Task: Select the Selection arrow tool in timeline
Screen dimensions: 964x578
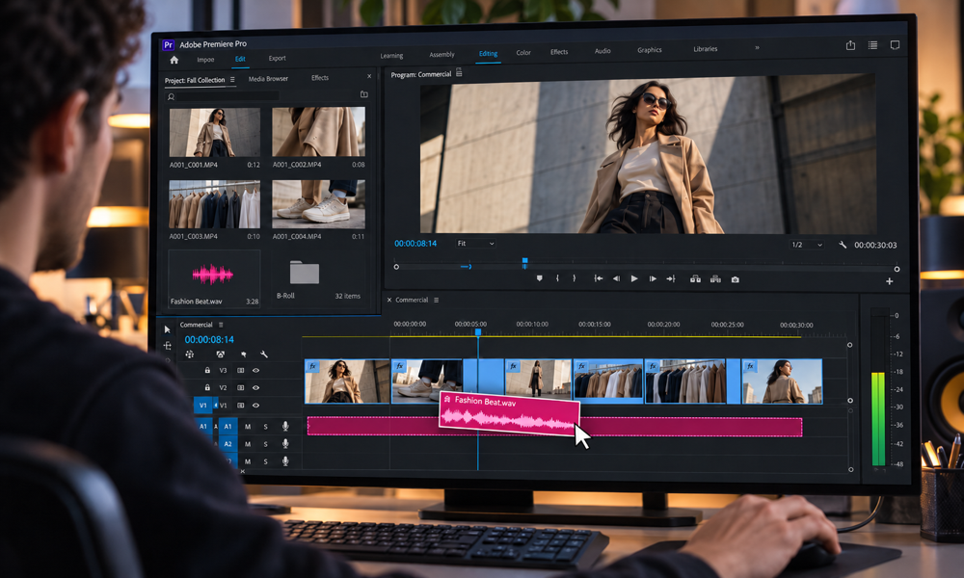Action: tap(167, 329)
